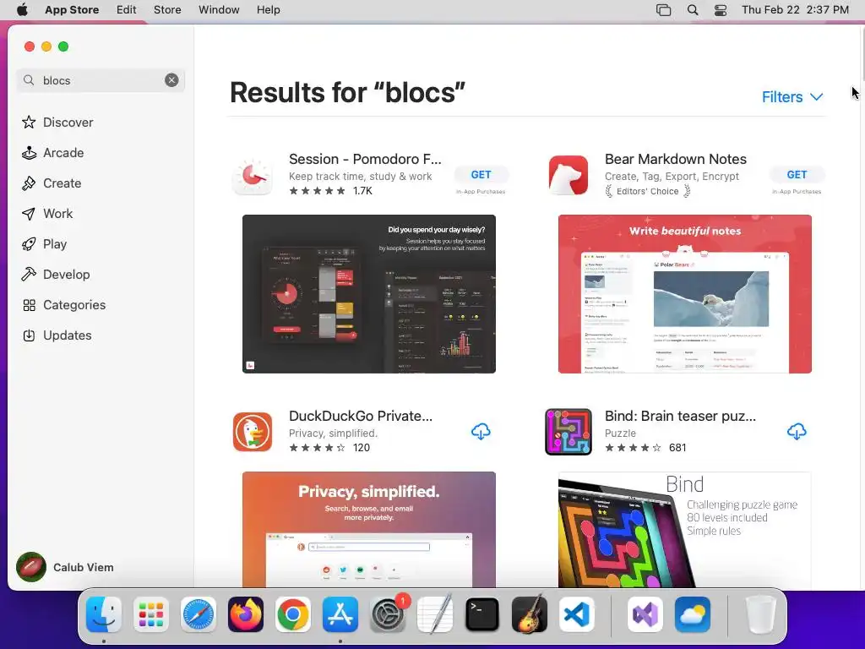Open the Bear app icon
This screenshot has width=865, height=649.
pyautogui.click(x=569, y=176)
